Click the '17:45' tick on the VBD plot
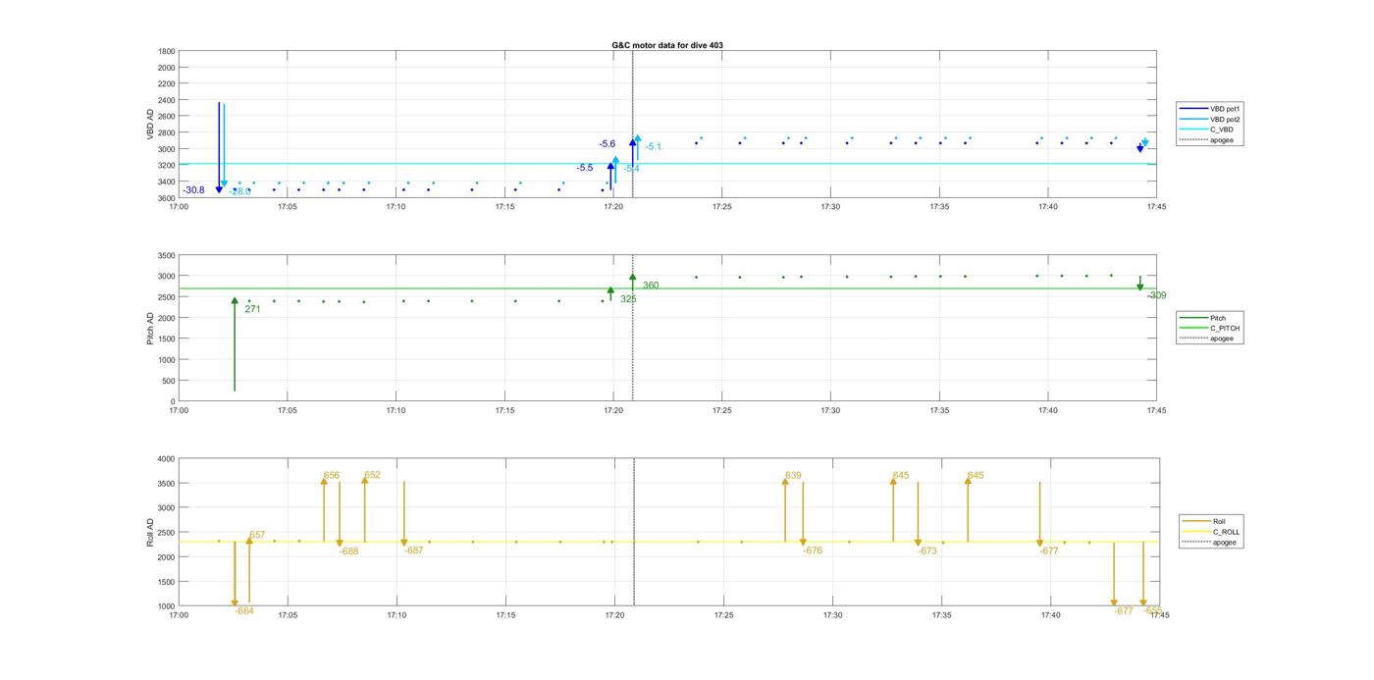Screen dimensions: 1374x680 (x=1156, y=207)
